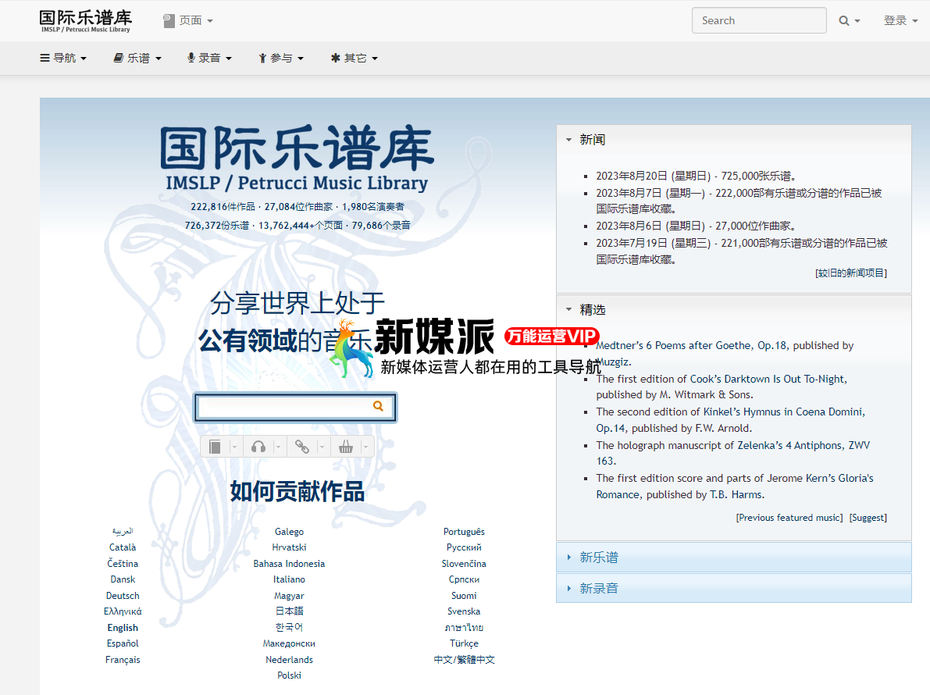Switch language to Српски

tap(464, 579)
